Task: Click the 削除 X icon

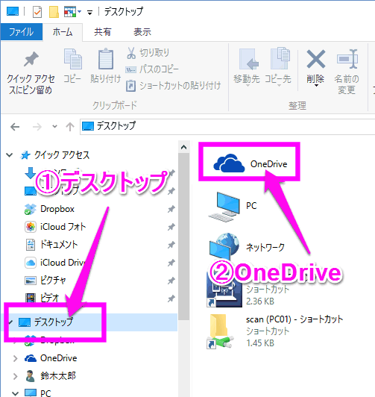Action: coord(316,59)
